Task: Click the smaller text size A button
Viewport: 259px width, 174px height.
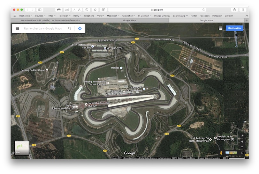Action: pyautogui.click(x=74, y=10)
